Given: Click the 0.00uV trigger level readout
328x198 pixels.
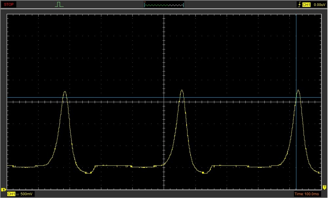Looking at the screenshot, I should point(319,5).
